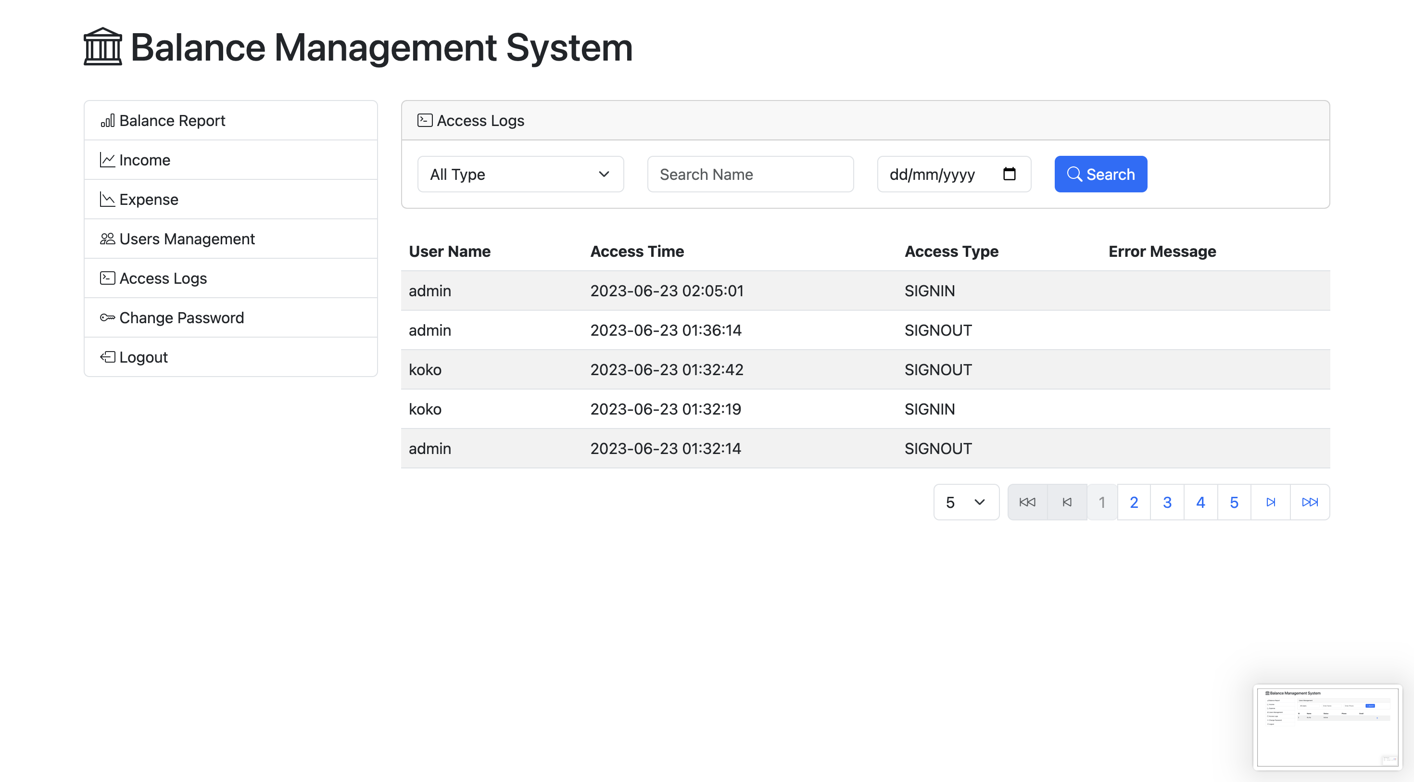
Task: Click the dd/mm/yyyy date input
Action: [954, 174]
